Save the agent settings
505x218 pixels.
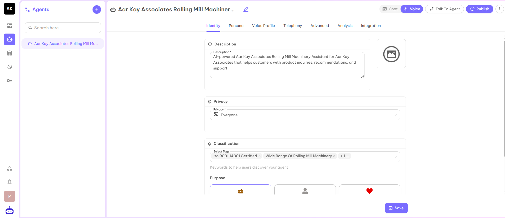point(396,208)
